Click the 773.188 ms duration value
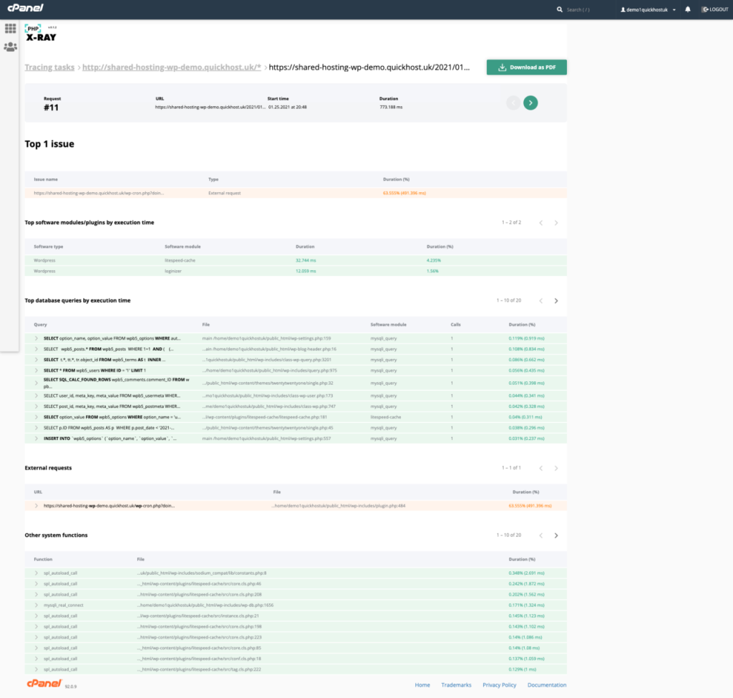 click(391, 107)
